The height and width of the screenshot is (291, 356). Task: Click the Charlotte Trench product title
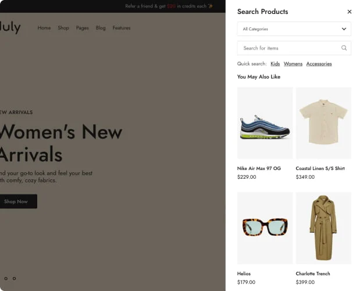[x=313, y=274]
